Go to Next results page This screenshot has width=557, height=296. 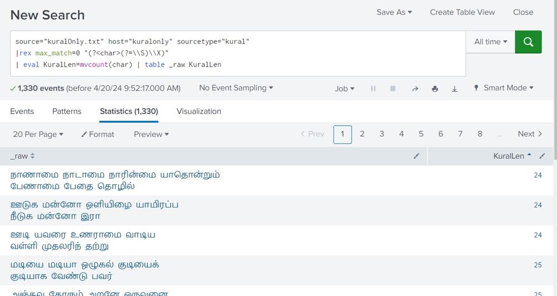(x=530, y=134)
